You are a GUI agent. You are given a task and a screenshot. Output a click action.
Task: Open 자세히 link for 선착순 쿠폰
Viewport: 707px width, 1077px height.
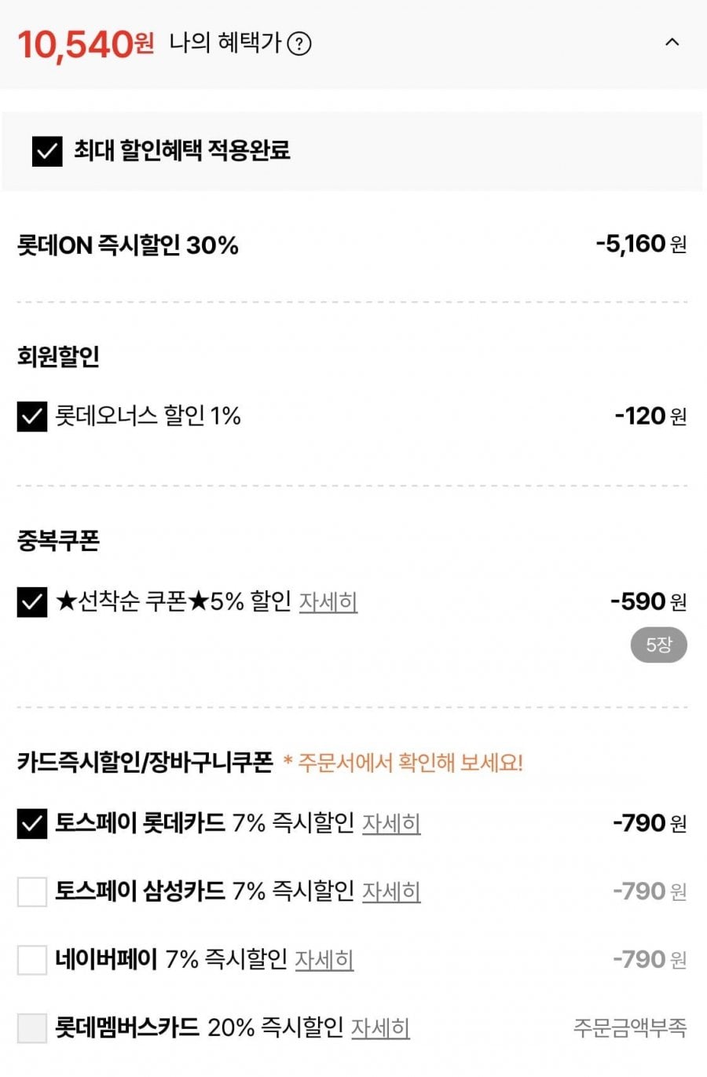pyautogui.click(x=328, y=602)
